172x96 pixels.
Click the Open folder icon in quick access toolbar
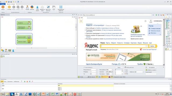point(6,2)
